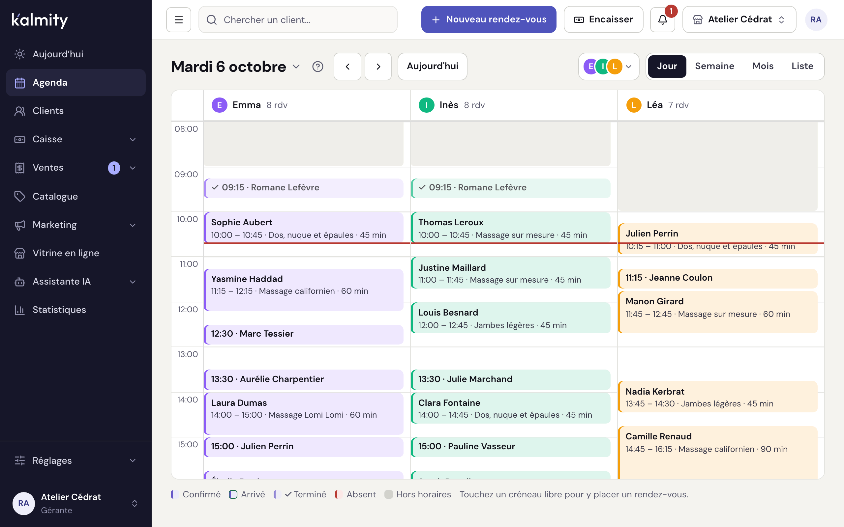This screenshot has height=527, width=844.
Task: Open Thomas Leroux appointment
Action: coord(511,228)
